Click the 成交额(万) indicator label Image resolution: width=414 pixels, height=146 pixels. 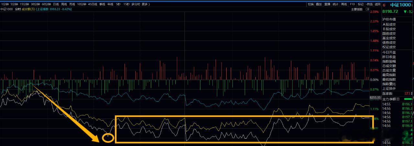28,9
